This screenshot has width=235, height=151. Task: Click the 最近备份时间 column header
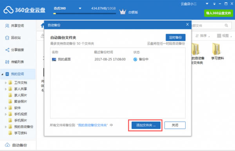(x=103, y=52)
